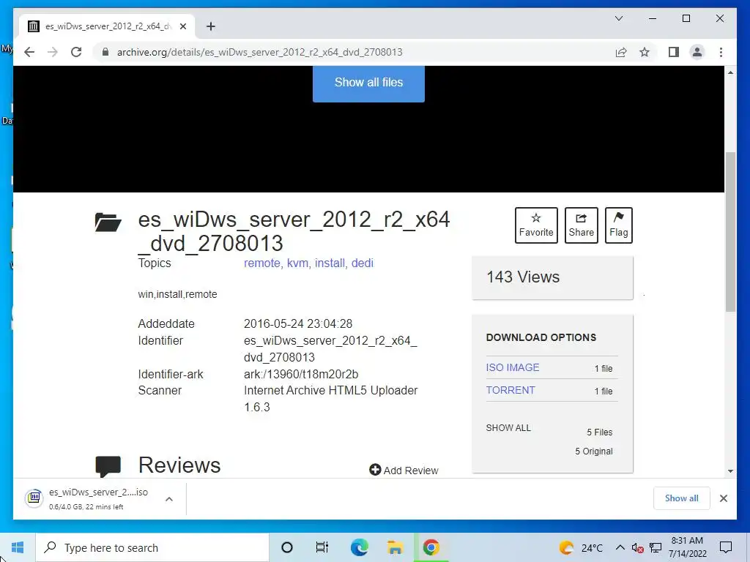Select the es_wiDws_server_2012 tab
Image resolution: width=750 pixels, height=562 pixels.
(x=107, y=26)
